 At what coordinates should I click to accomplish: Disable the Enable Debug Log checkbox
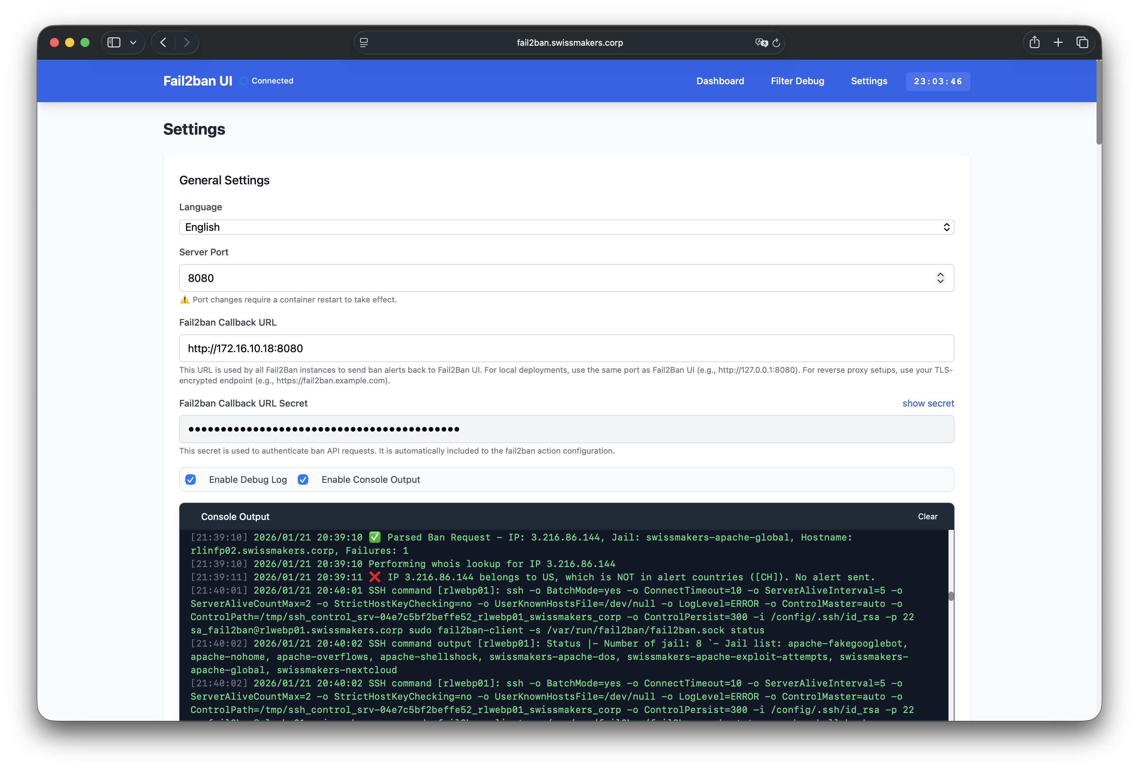[190, 480]
